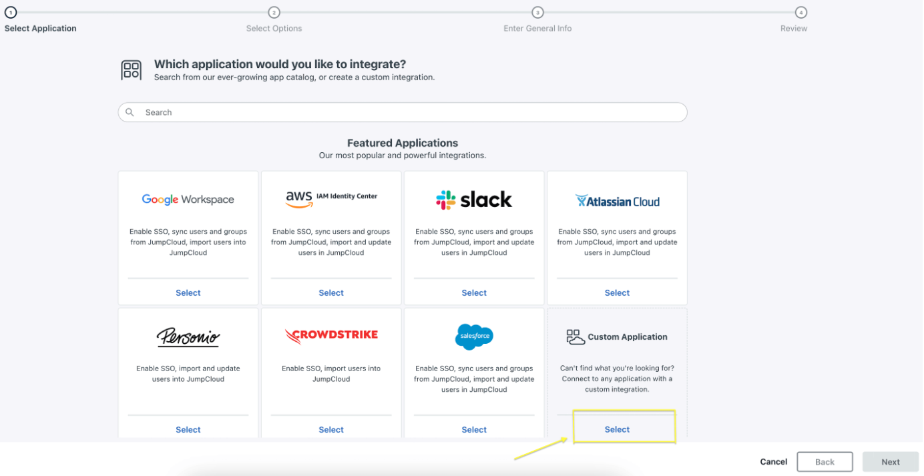Image resolution: width=924 pixels, height=476 pixels.
Task: Select the Slack integration
Action: pos(474,292)
